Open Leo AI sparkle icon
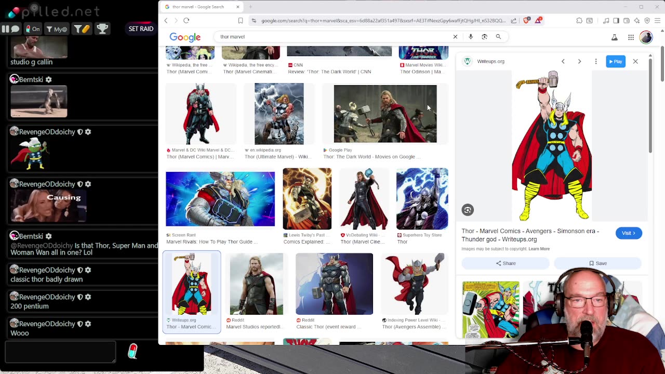The image size is (665, 374). (637, 21)
